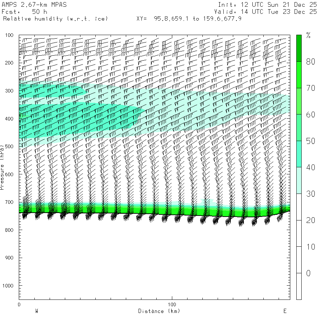
Task: Select the 30–40% pale cyan colorbar segment
Action: point(299,180)
